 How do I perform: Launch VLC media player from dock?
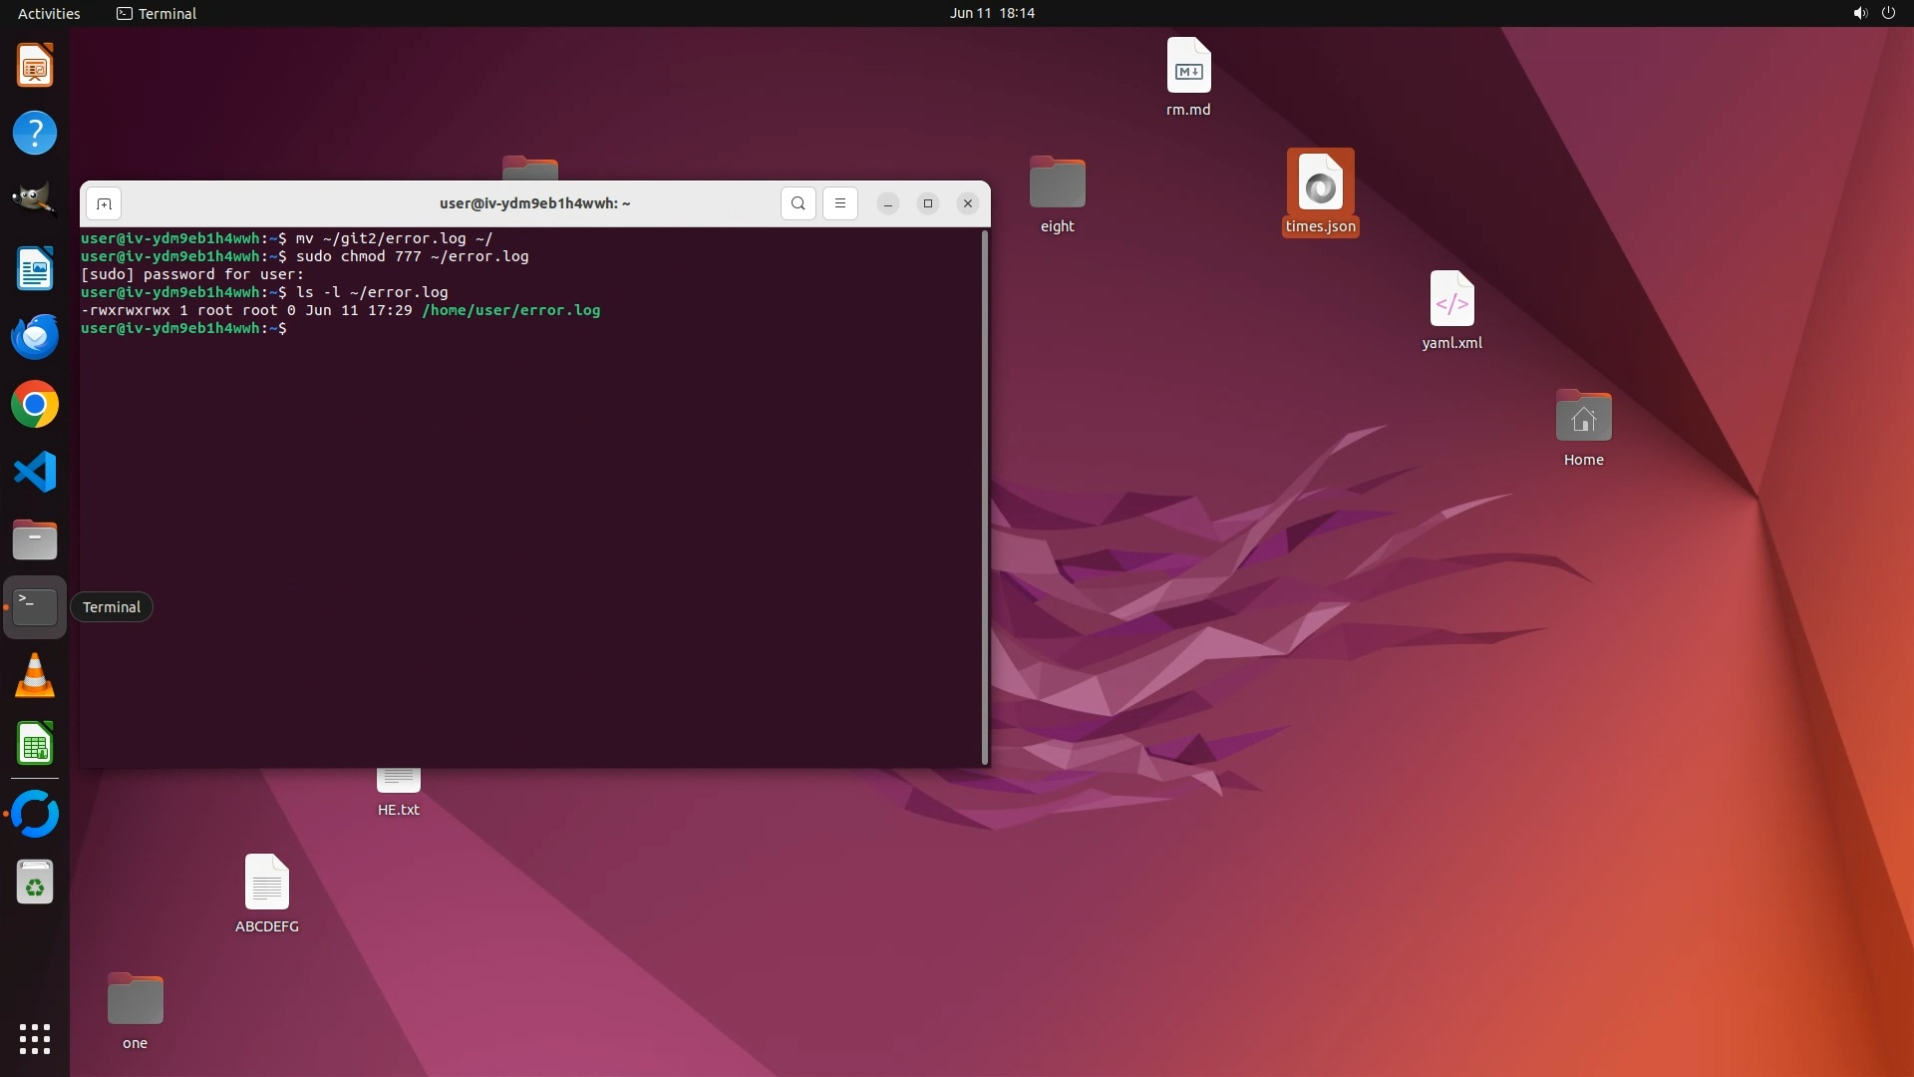click(x=35, y=676)
